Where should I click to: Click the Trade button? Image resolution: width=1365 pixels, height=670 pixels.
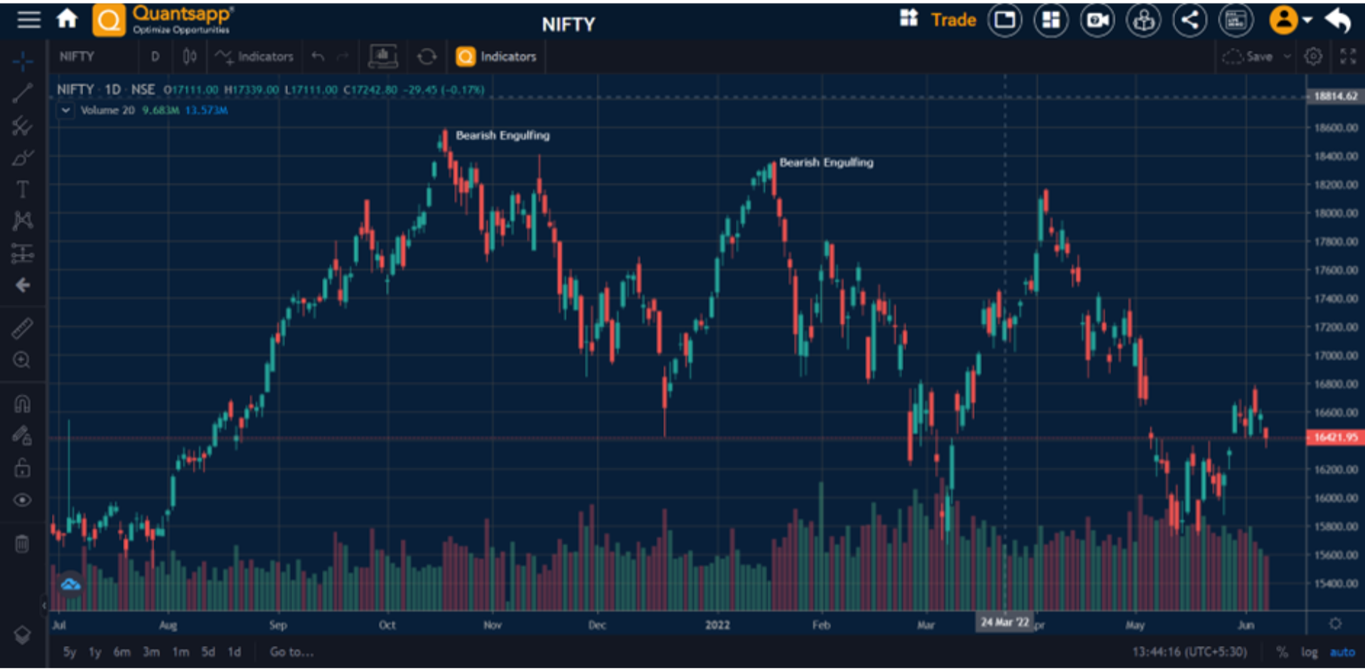[953, 20]
